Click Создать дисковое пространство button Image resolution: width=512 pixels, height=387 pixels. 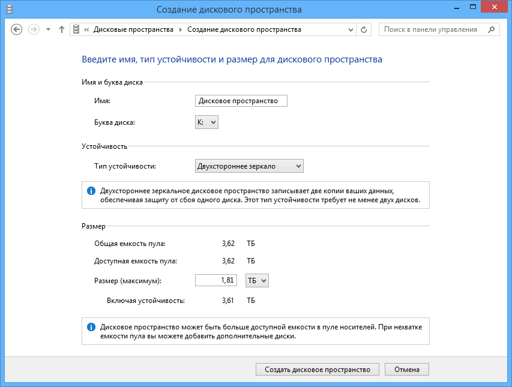tap(317, 369)
